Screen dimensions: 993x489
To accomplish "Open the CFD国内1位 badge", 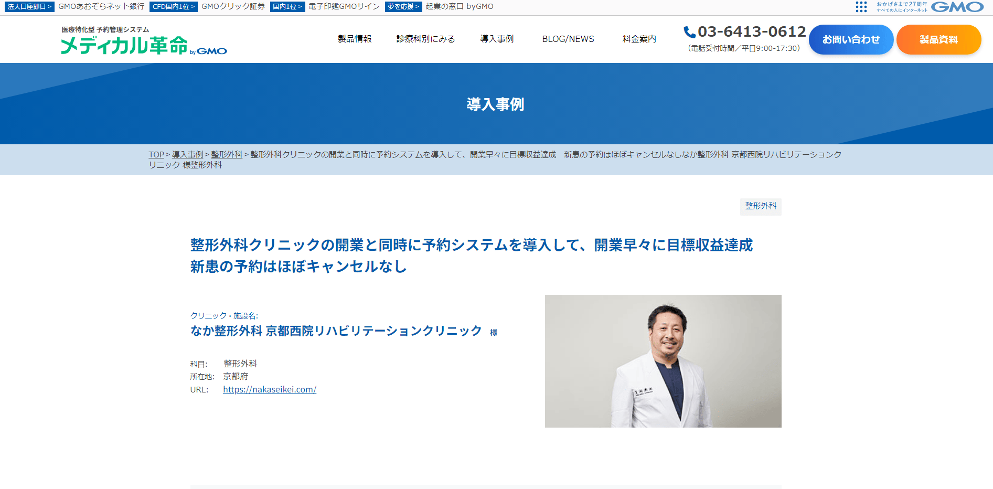I will (174, 7).
